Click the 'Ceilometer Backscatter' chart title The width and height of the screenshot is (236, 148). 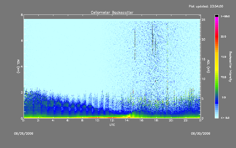(x=112, y=12)
